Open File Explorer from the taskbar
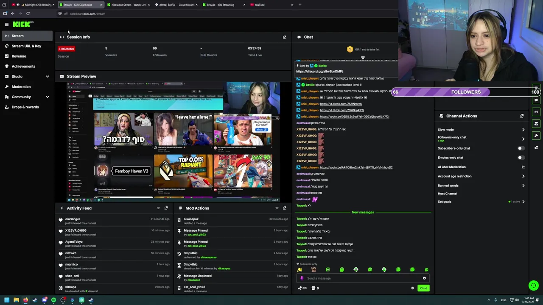The image size is (543, 305). pos(16,300)
